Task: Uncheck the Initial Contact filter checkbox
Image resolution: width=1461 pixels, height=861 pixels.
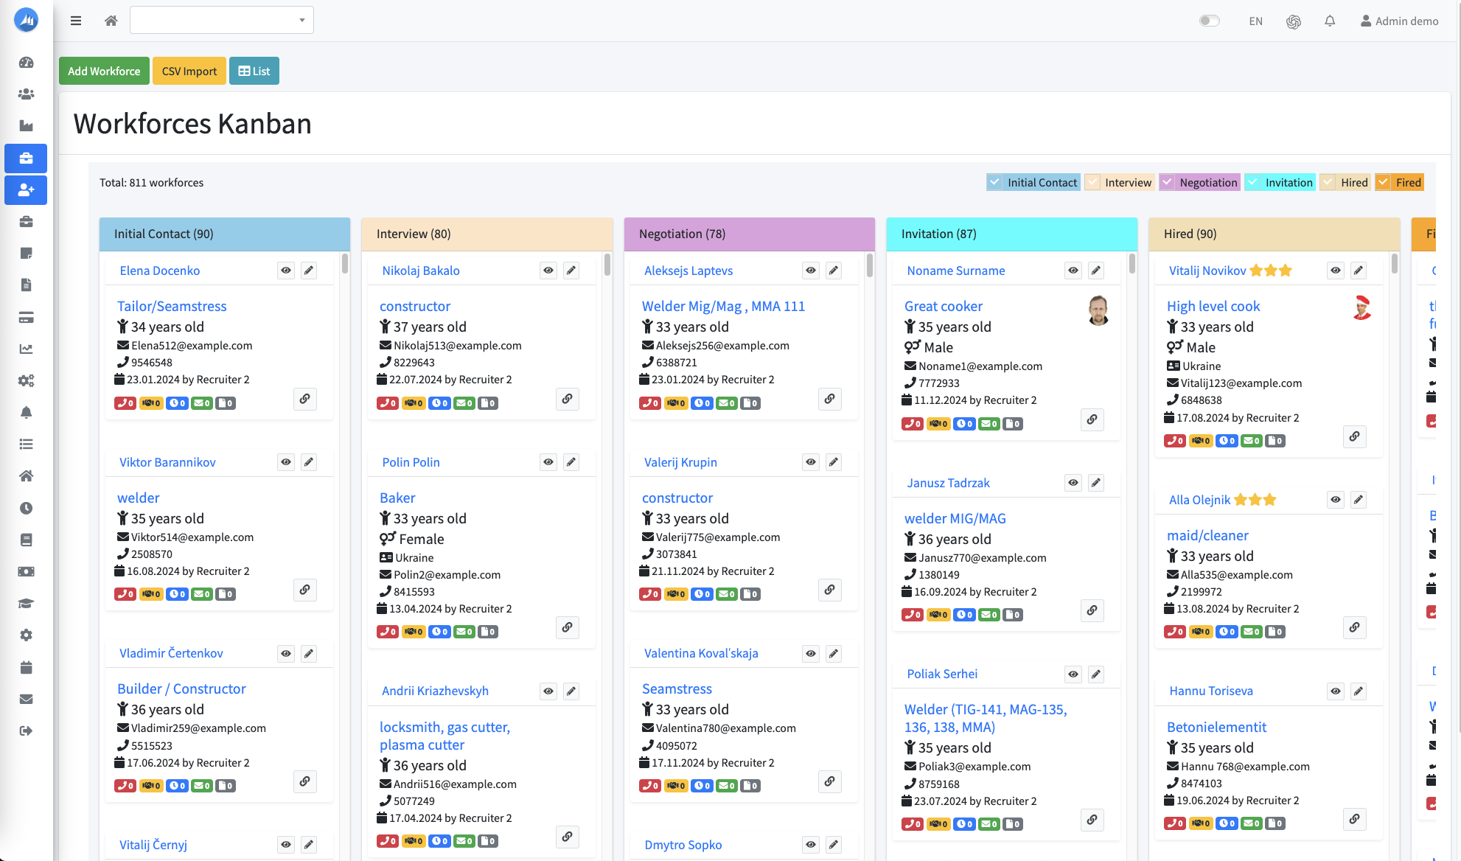Action: point(995,182)
